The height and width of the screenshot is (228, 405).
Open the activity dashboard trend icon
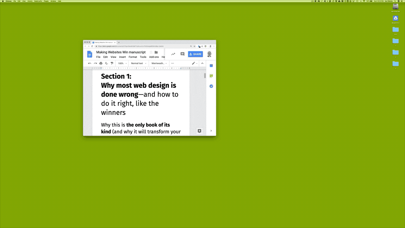[173, 54]
